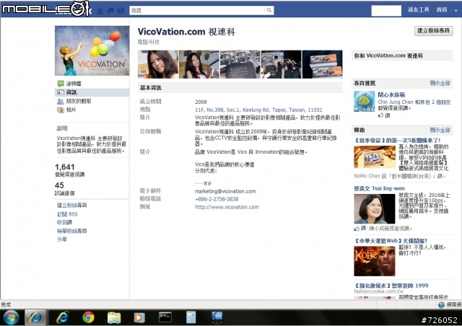Select the 朋友的動態 tab
The image size is (462, 326).
tap(79, 101)
